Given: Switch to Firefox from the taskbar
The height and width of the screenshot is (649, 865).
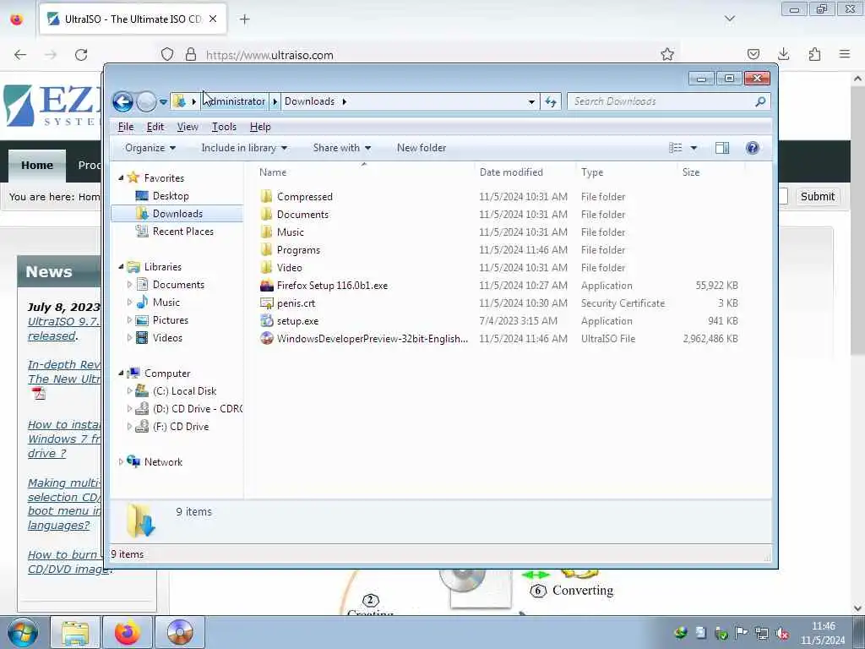Looking at the screenshot, I should click(128, 632).
